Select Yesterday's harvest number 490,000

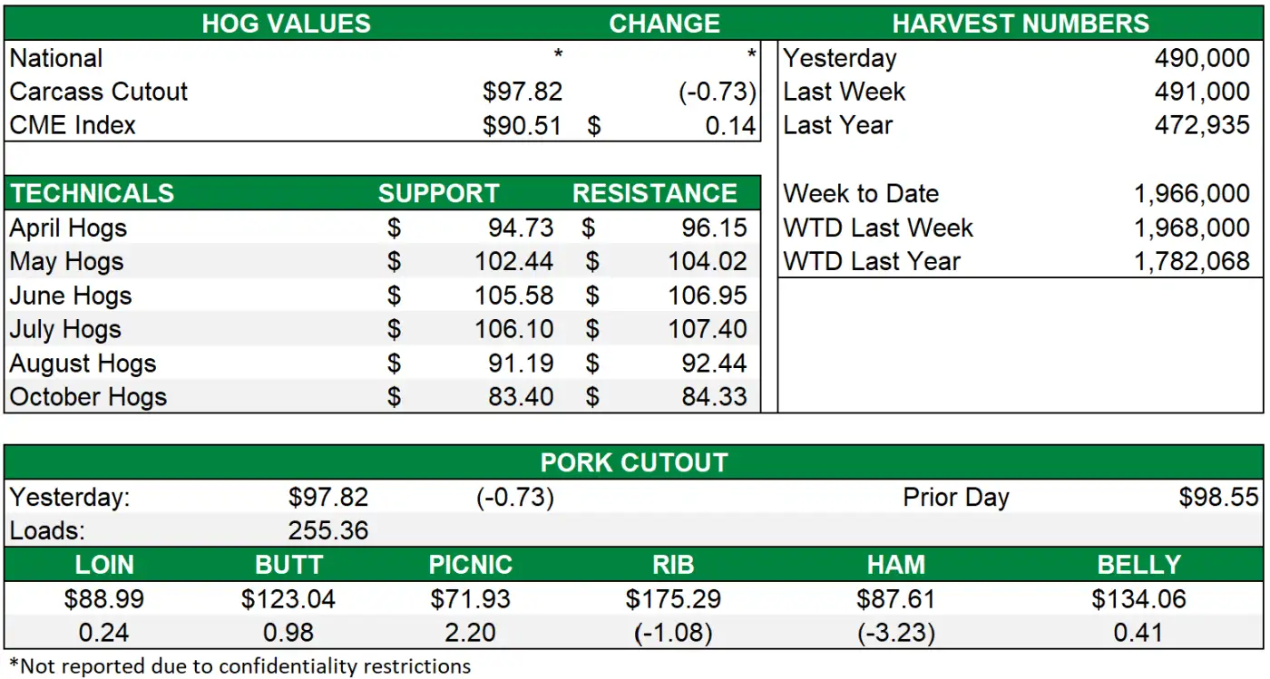pos(1201,58)
